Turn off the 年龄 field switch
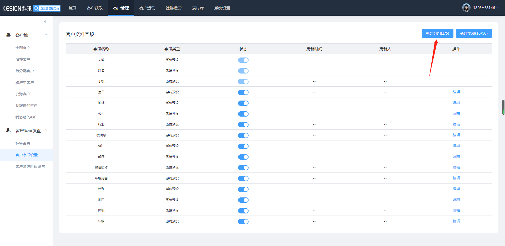 [243, 222]
